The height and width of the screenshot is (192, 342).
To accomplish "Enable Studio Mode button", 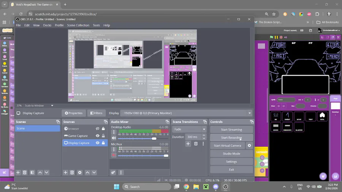I will (231, 153).
